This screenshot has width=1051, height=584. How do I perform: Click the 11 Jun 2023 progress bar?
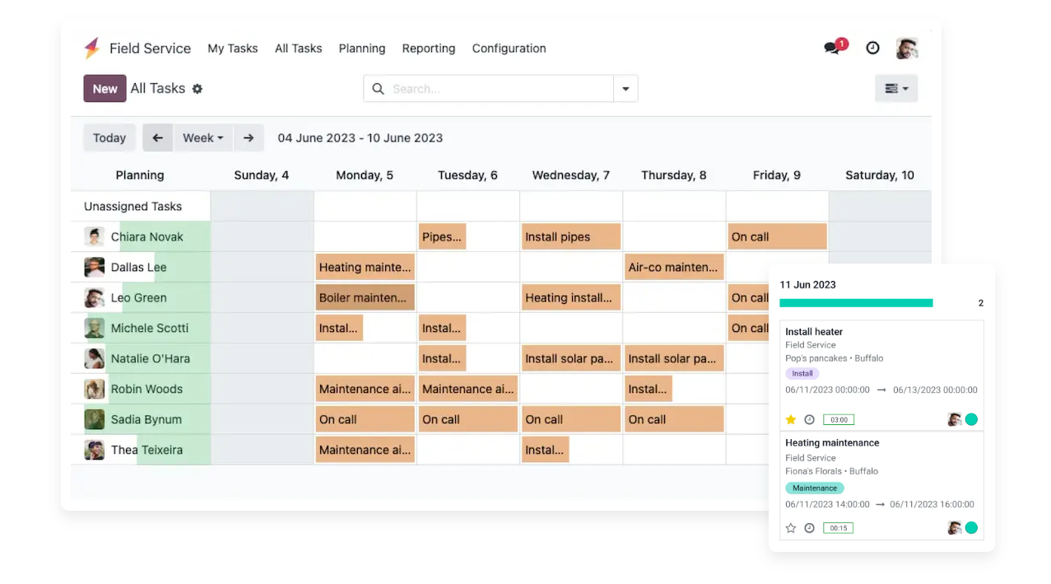click(x=856, y=303)
